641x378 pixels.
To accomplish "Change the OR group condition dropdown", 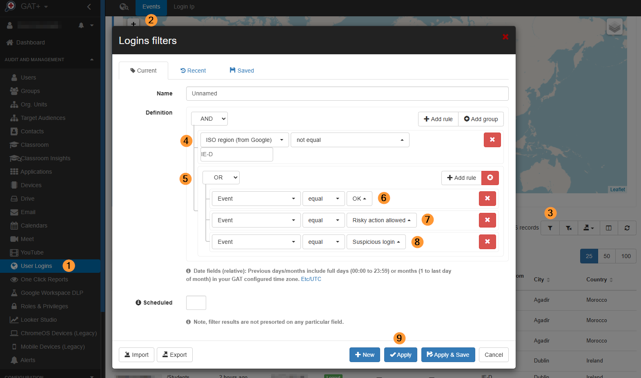I will pyautogui.click(x=221, y=177).
